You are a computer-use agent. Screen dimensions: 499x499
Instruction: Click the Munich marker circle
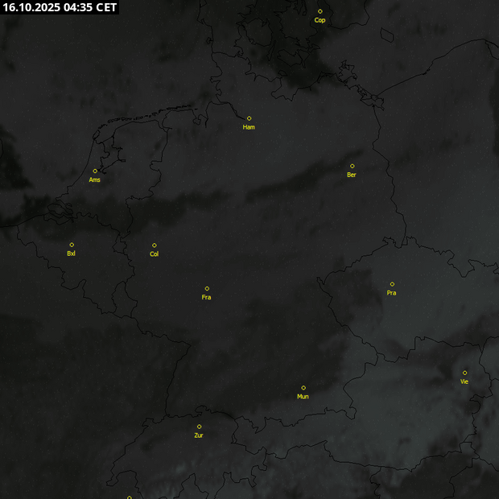[303, 388]
